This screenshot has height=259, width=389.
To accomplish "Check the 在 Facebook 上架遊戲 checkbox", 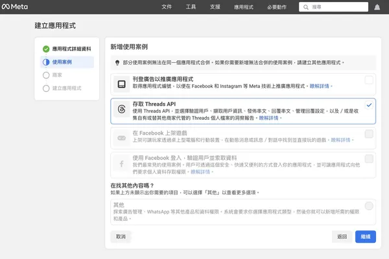I will (x=369, y=134).
